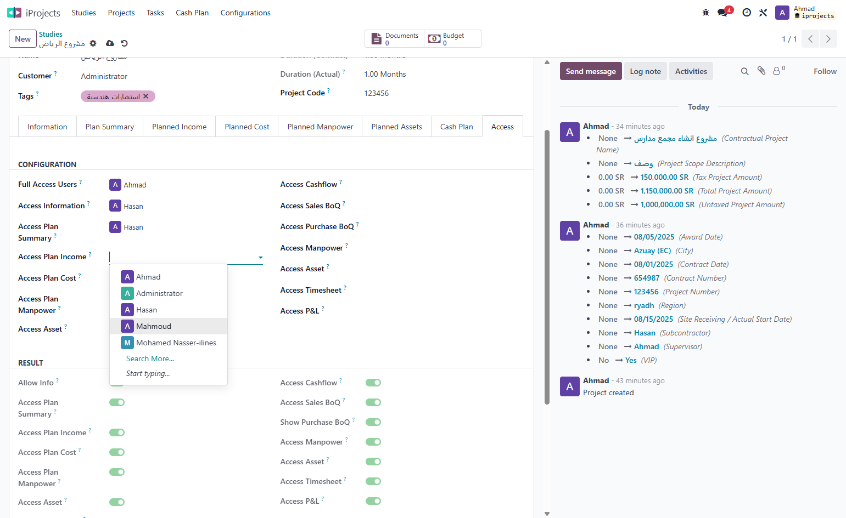Choose Mohamed Nasser-ilines in dropdown
846x518 pixels.
pyautogui.click(x=169, y=343)
